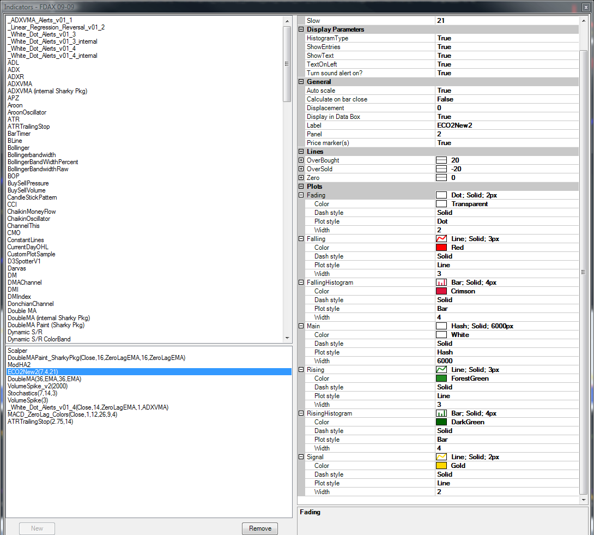
Task: Collapse the Fading plot group
Action: point(301,195)
